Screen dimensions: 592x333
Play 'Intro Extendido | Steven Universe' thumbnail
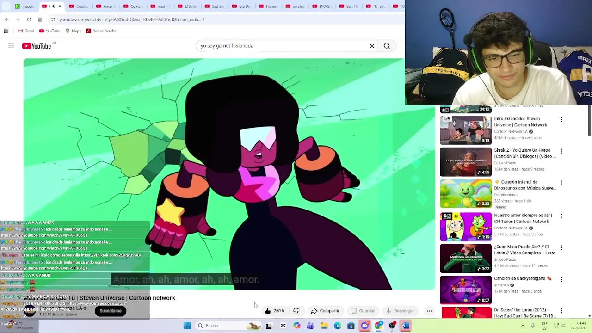466,130
